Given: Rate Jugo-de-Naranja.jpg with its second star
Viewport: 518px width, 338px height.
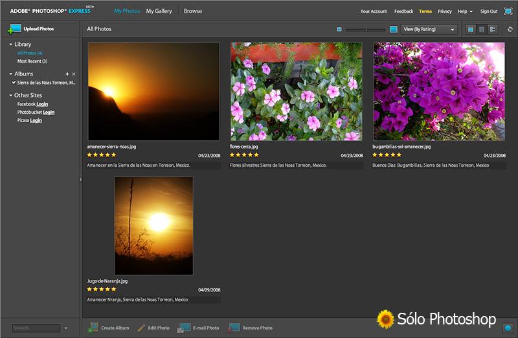Looking at the screenshot, I should [x=95, y=289].
